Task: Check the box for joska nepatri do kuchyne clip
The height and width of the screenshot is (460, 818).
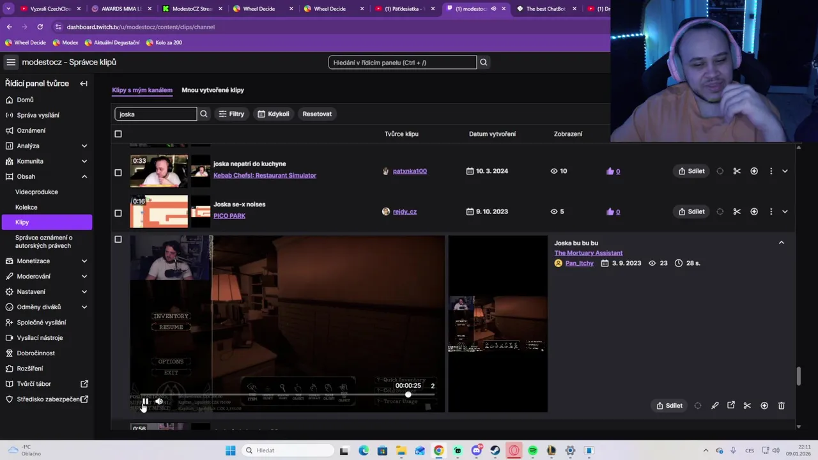Action: tap(118, 172)
